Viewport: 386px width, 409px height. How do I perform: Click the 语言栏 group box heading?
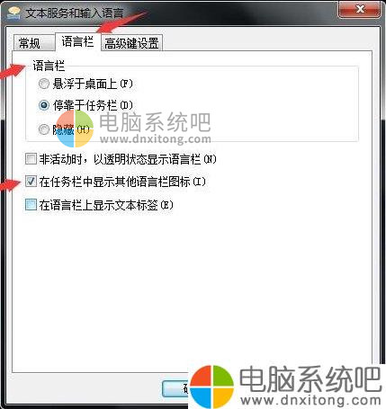(49, 66)
